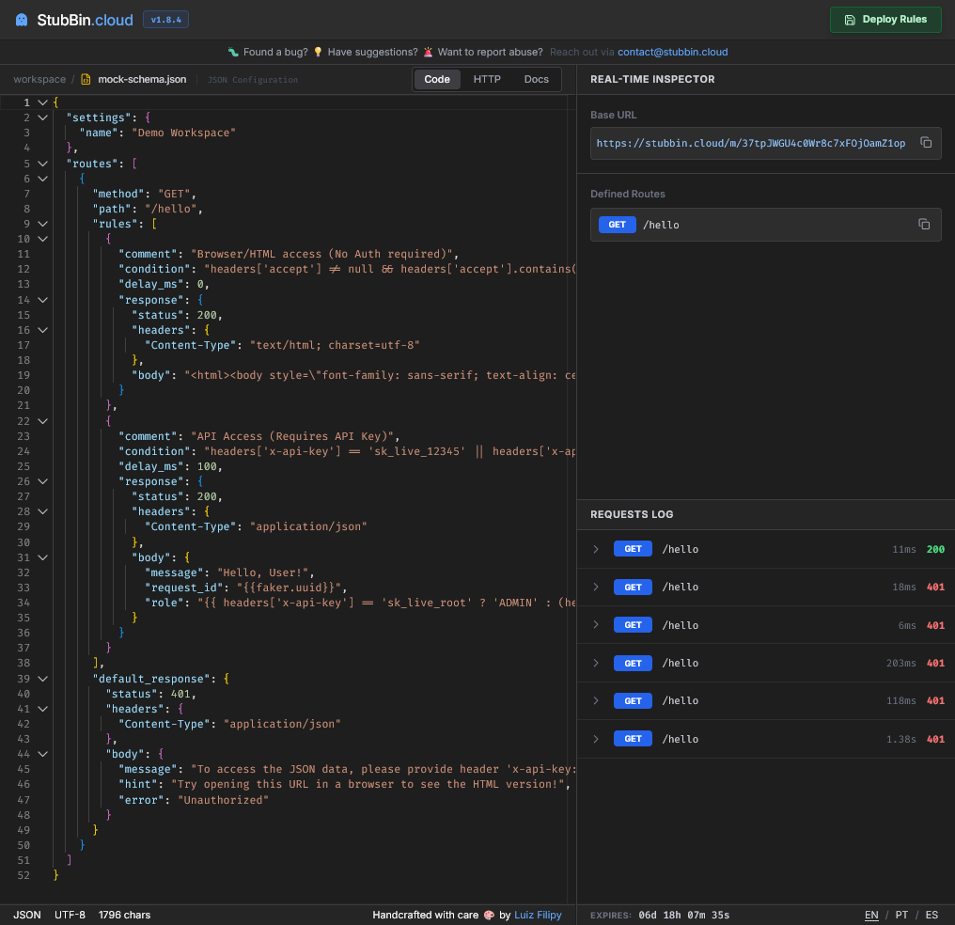Copy the /hello defined route
The image size is (955, 925).
[923, 225]
